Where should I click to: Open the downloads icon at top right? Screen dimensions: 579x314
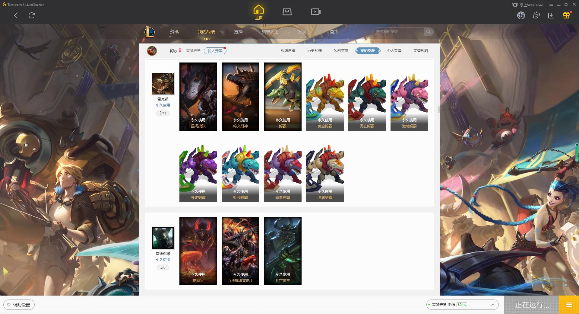551,15
